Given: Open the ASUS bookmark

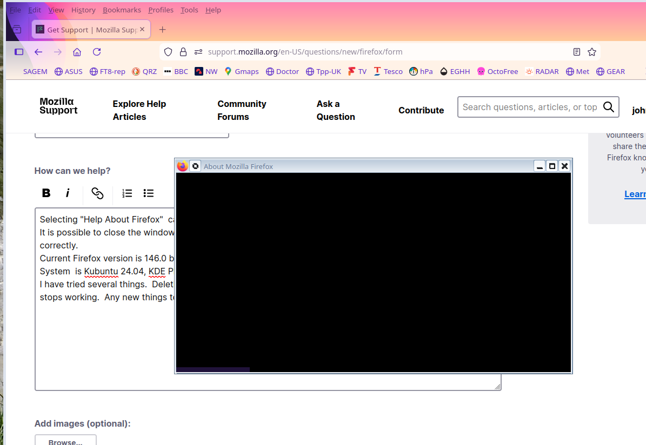Looking at the screenshot, I should (69, 72).
